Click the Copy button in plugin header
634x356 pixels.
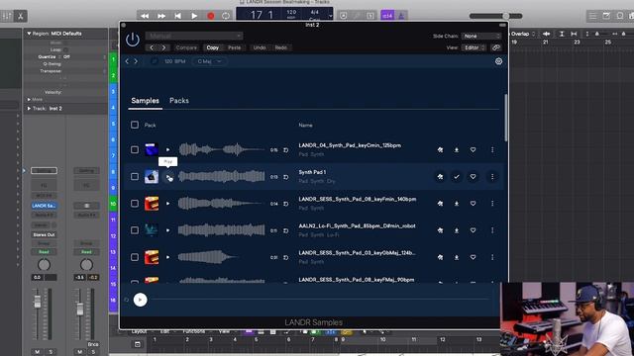213,47
